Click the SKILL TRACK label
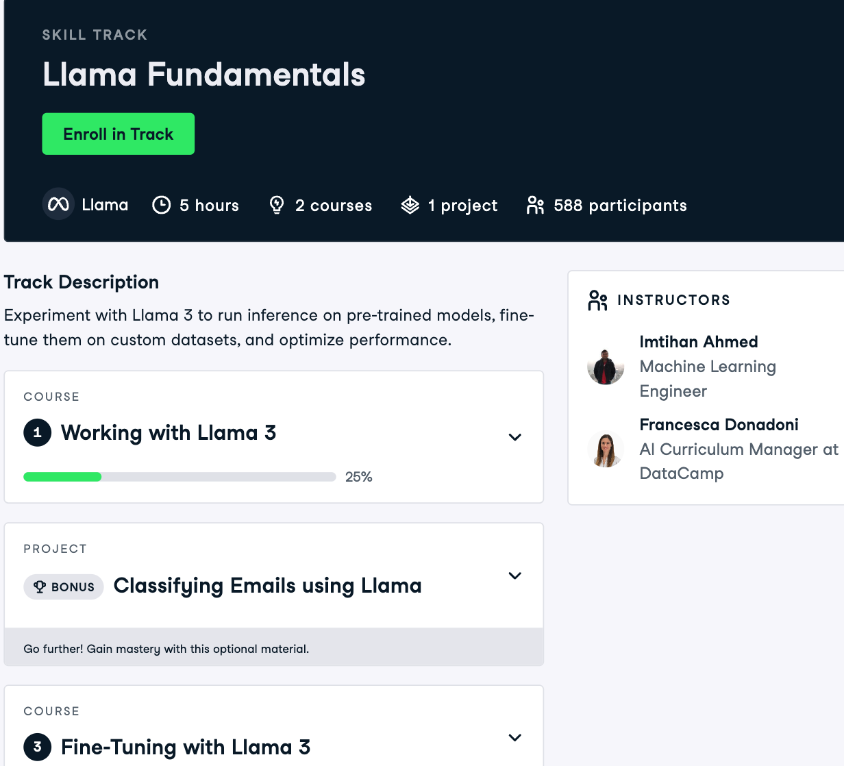This screenshot has width=844, height=766. (95, 35)
